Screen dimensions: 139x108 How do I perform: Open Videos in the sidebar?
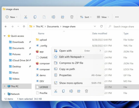tap(16, 79)
